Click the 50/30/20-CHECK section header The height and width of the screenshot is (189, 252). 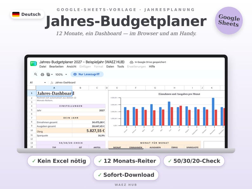point(71,143)
